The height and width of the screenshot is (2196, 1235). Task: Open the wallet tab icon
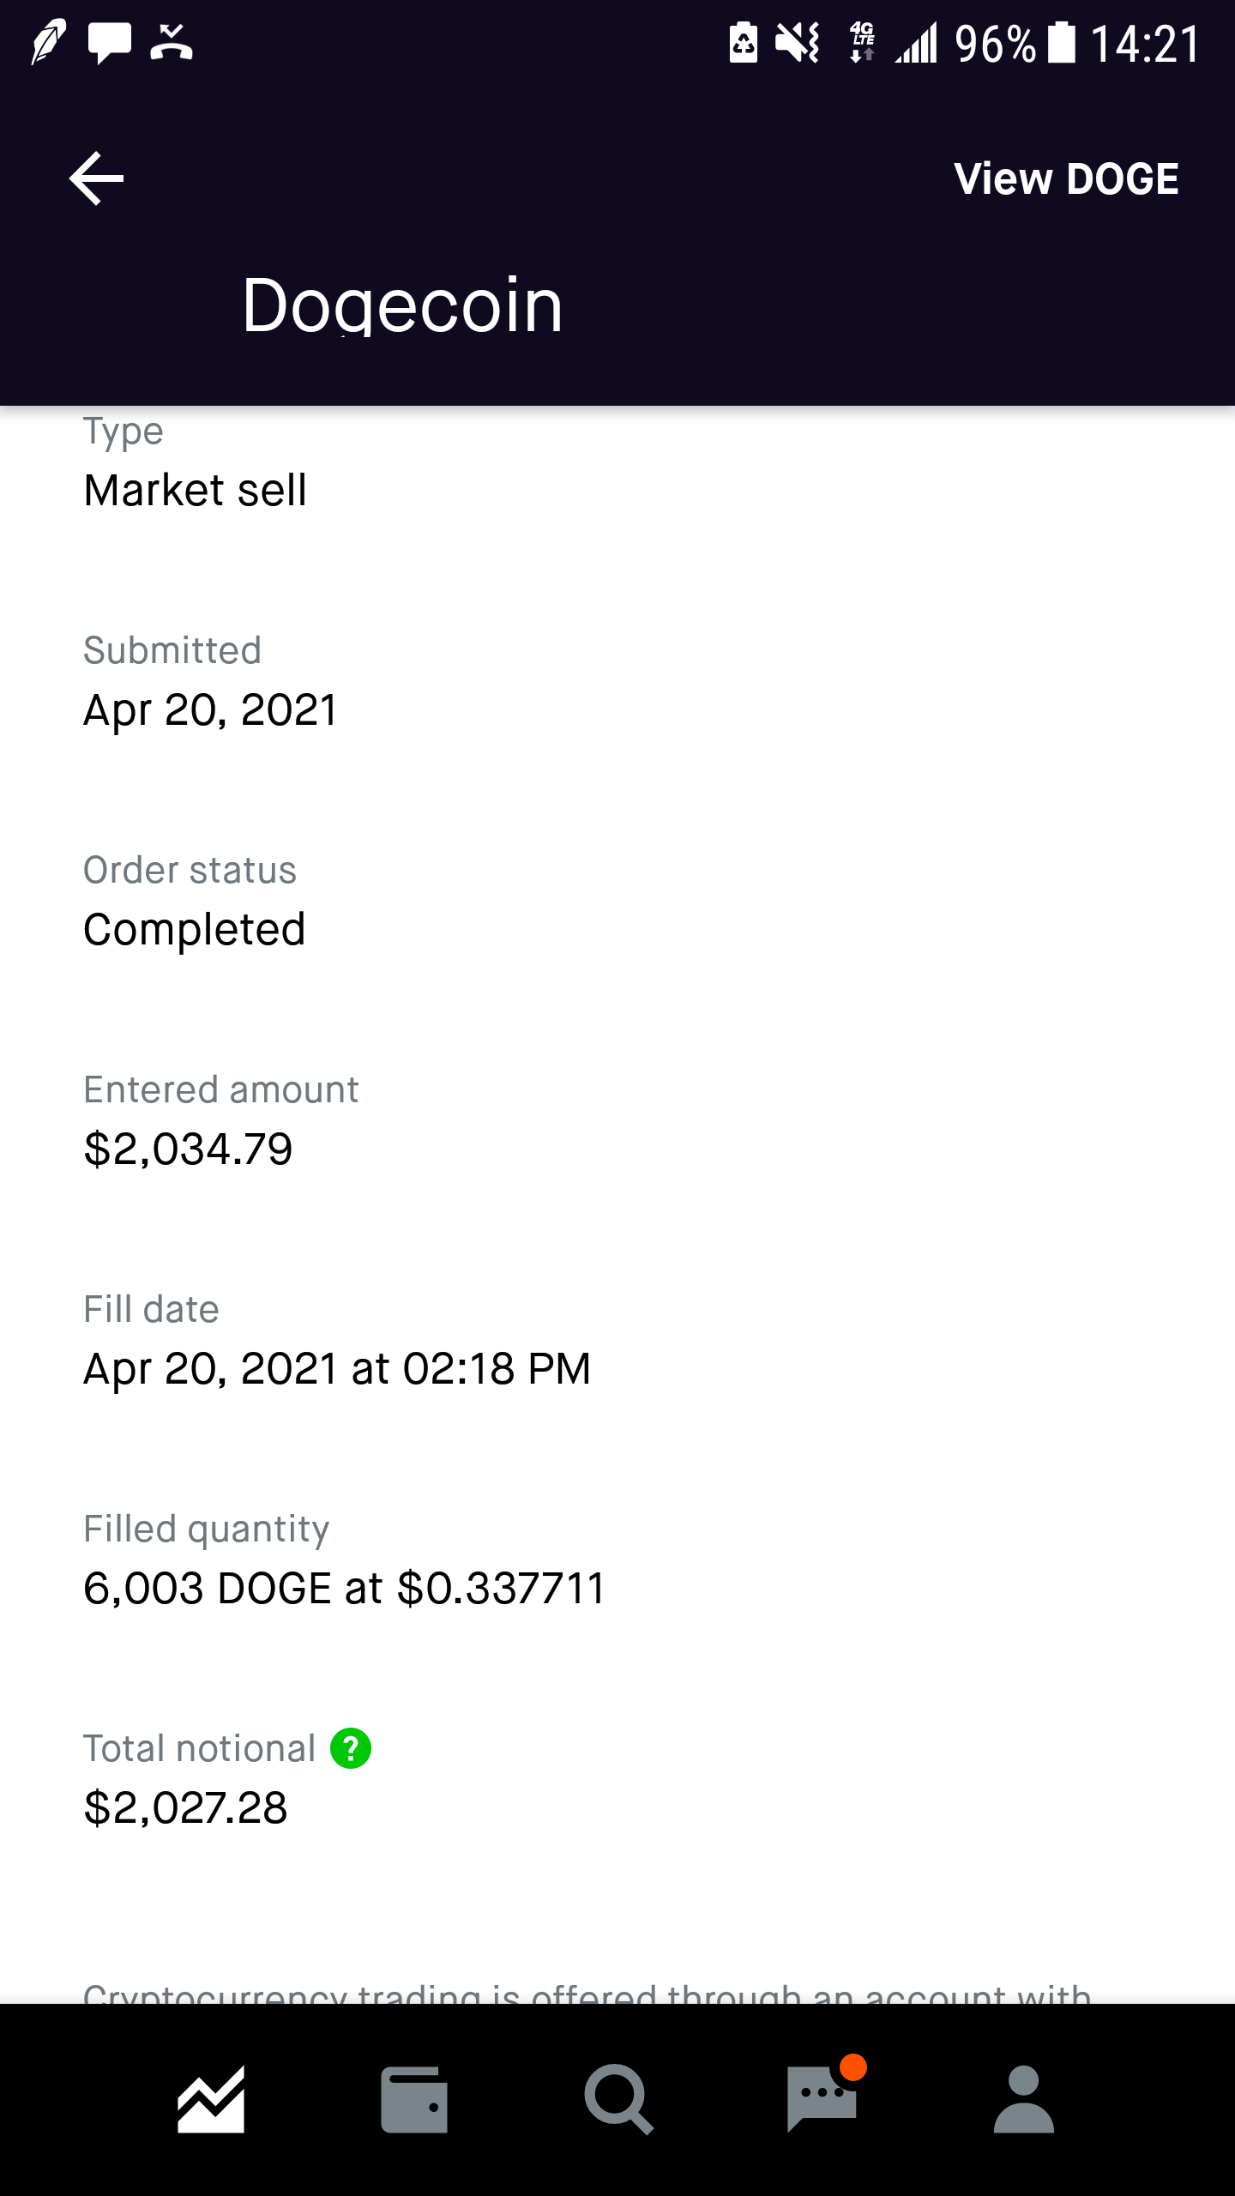pyautogui.click(x=414, y=2099)
